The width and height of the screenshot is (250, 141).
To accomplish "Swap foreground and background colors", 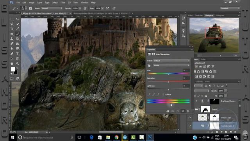I will [x=17, y=68].
